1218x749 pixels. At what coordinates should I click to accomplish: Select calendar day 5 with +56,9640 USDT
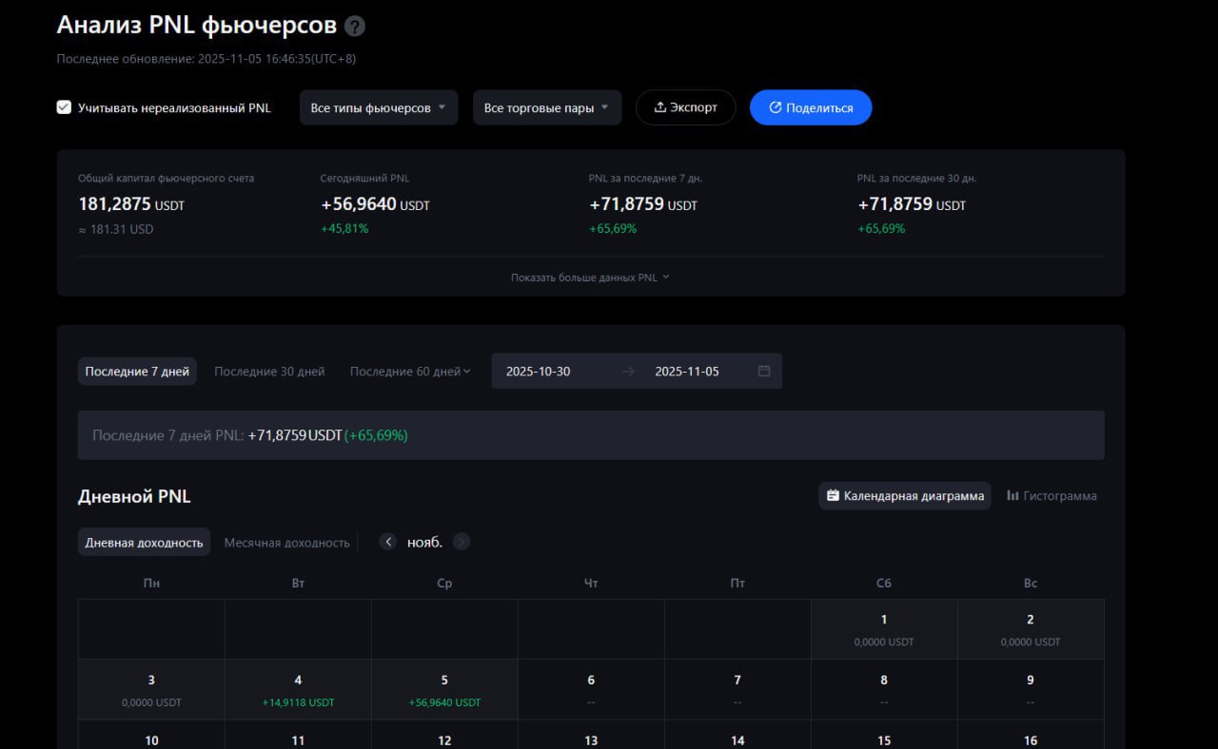pyautogui.click(x=444, y=690)
